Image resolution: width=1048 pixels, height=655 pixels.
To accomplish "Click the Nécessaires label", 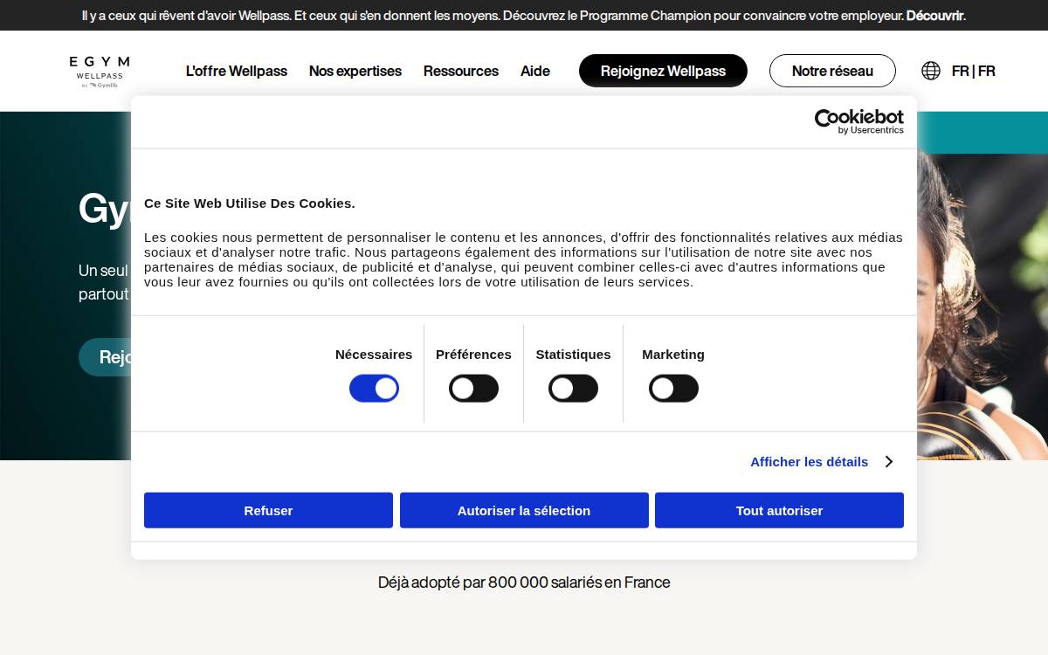I will (x=374, y=355).
